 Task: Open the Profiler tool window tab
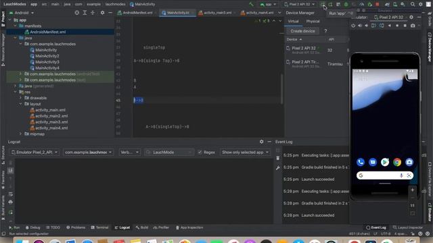tap(161, 227)
